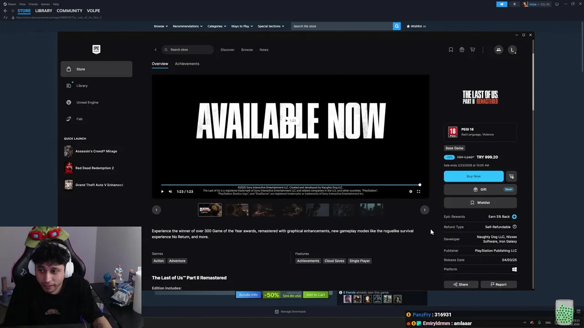Open Epic Games Store sidebar item
This screenshot has height=328, width=584.
pos(96,69)
